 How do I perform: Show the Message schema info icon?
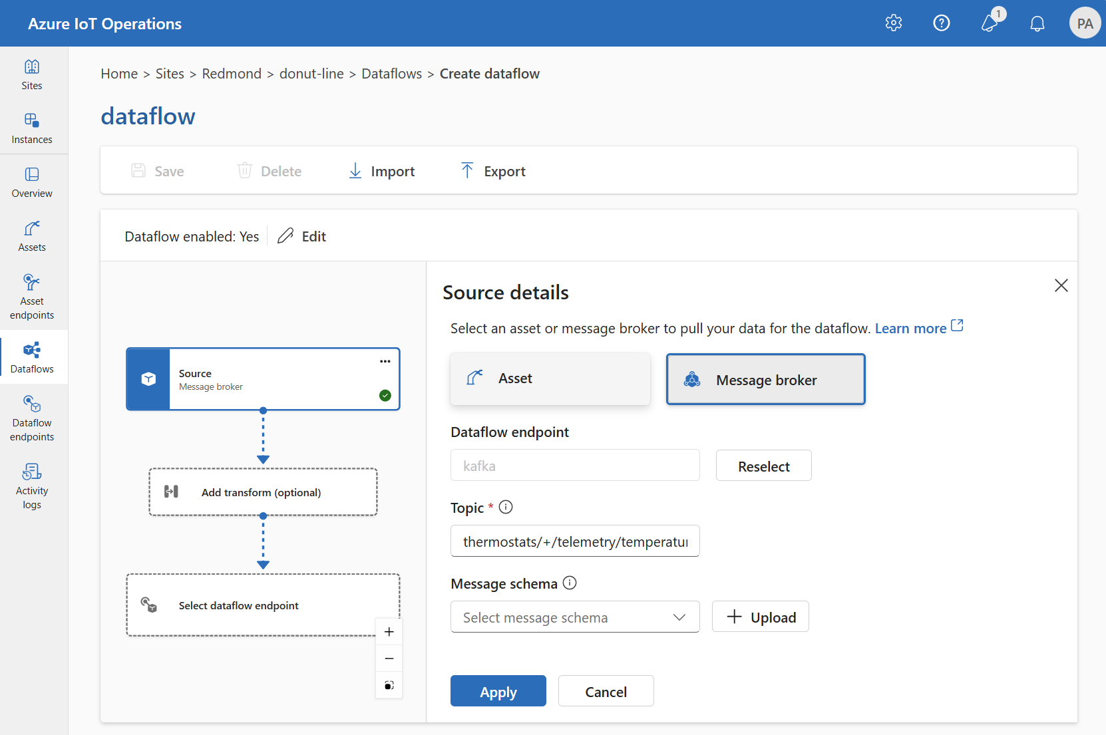pos(570,583)
